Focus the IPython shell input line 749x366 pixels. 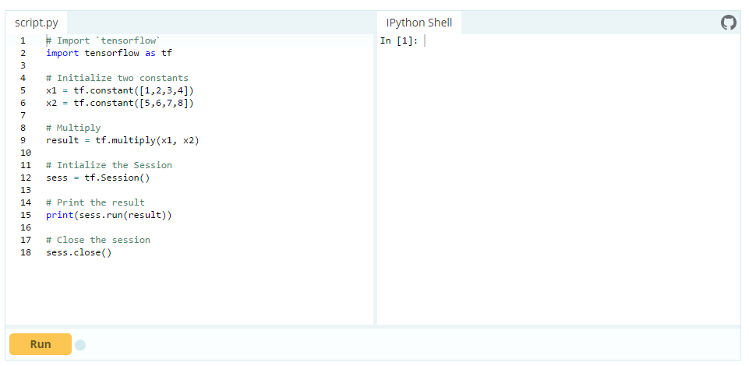546,41
